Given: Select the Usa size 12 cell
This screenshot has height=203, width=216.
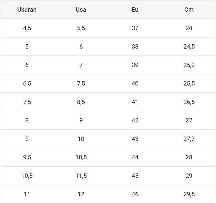Looking at the screenshot, I should coord(81,194).
